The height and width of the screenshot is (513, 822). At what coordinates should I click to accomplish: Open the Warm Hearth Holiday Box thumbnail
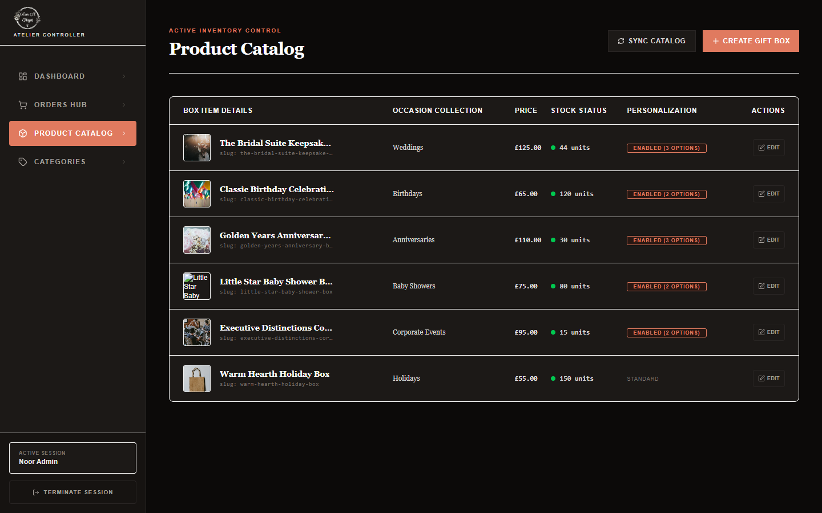coord(197,378)
